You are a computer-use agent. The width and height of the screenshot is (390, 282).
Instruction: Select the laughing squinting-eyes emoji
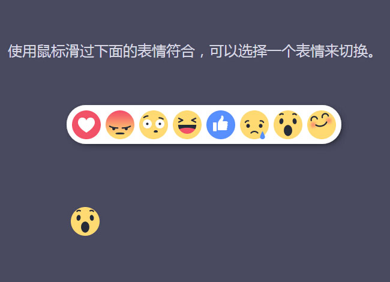[x=187, y=125]
